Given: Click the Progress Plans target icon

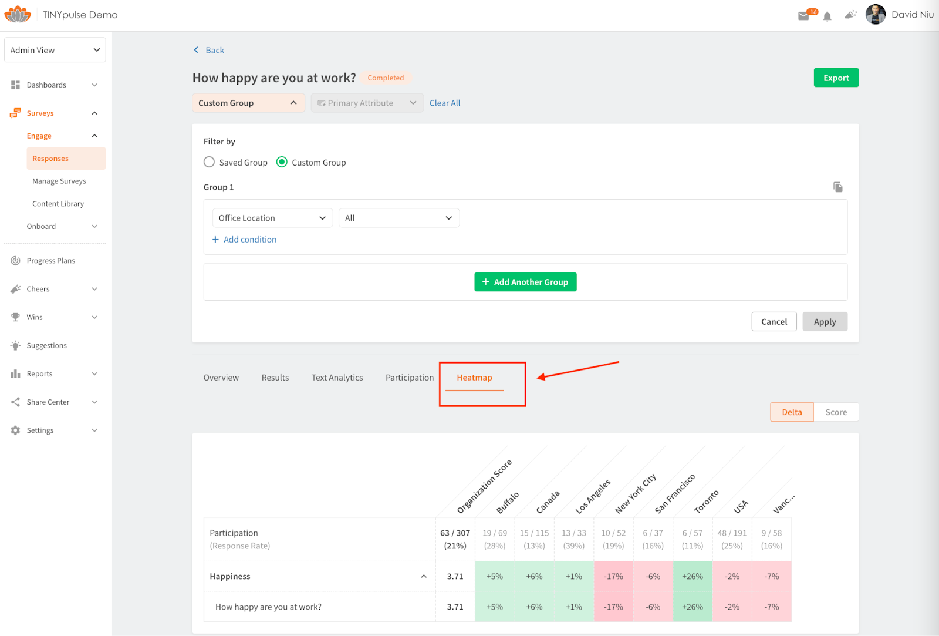Looking at the screenshot, I should (x=16, y=261).
